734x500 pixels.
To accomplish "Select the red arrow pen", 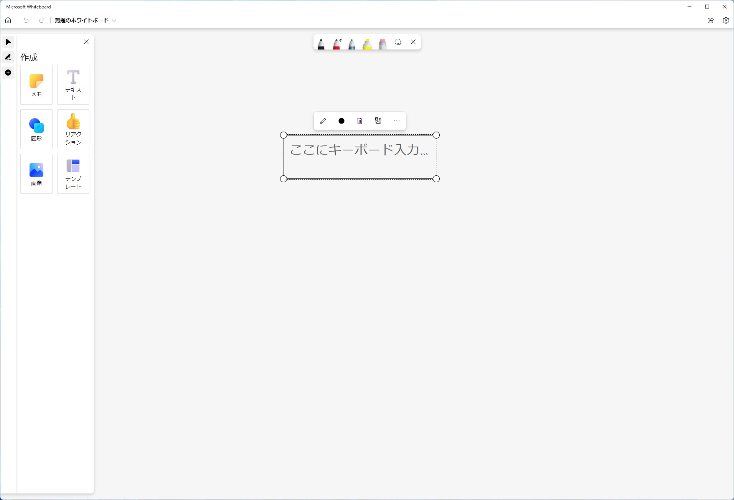I will tap(337, 43).
